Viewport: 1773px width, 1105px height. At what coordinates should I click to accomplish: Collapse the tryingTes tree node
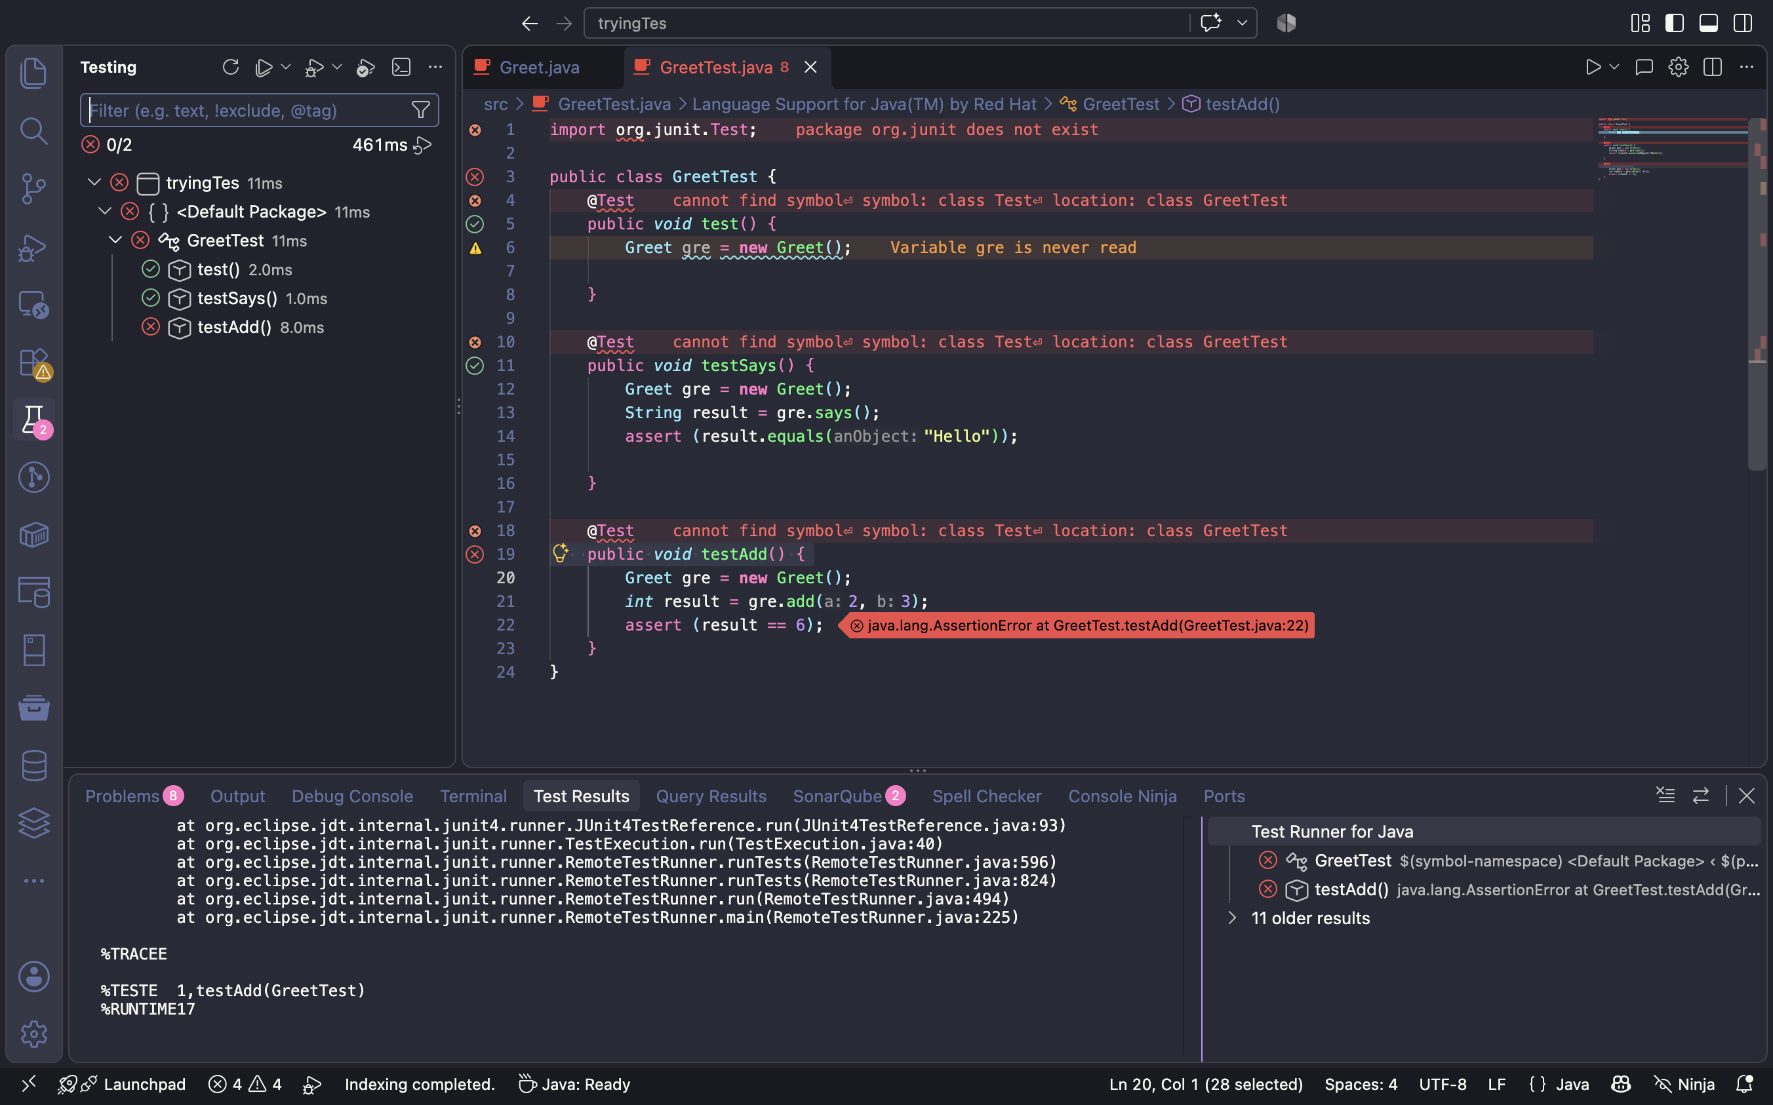click(94, 182)
